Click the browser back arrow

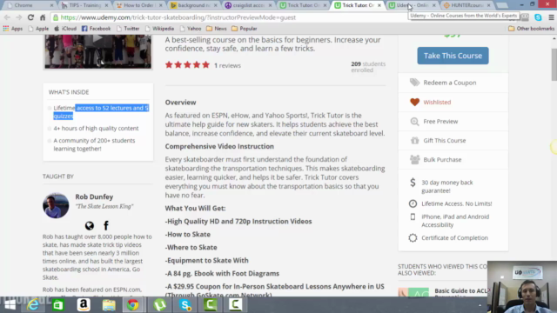click(7, 17)
